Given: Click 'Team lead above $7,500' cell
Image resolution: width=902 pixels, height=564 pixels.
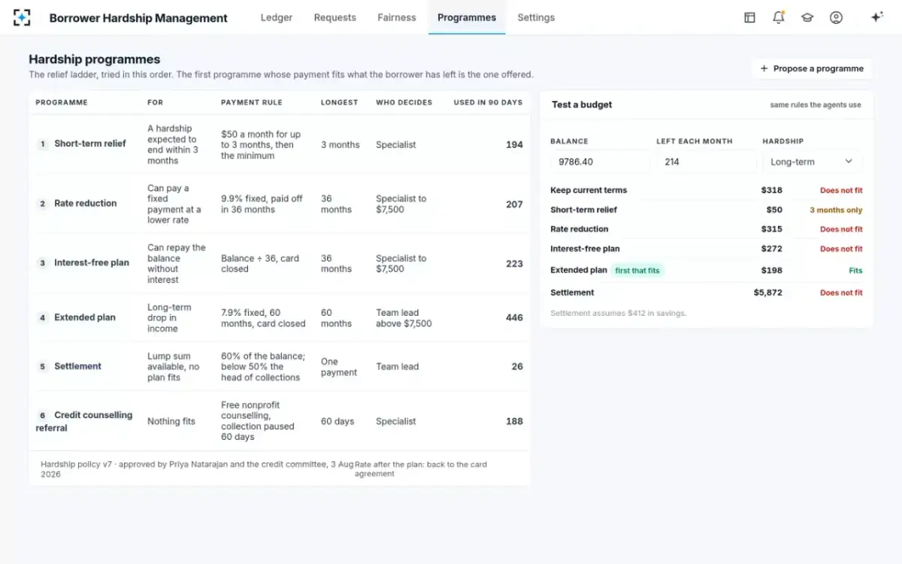Looking at the screenshot, I should coord(404,318).
